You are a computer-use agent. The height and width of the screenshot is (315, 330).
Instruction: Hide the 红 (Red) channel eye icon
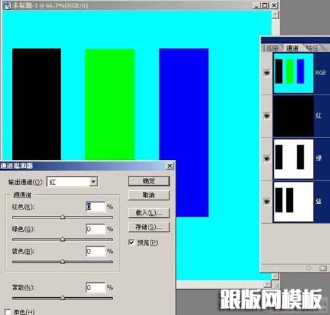[x=267, y=116]
